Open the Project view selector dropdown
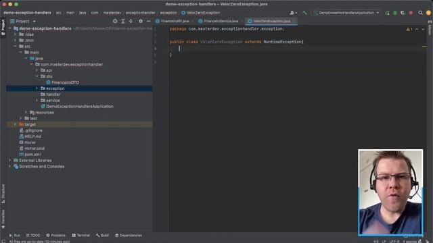 23,21
